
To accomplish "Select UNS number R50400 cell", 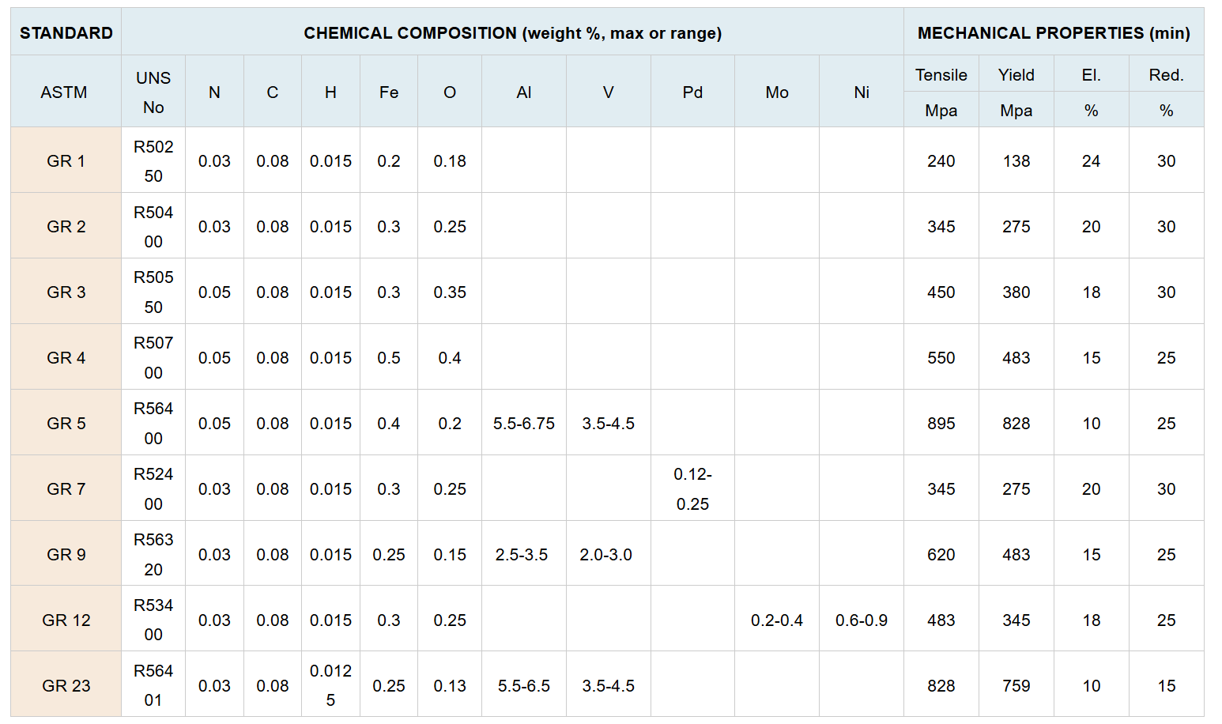I will (x=153, y=226).
